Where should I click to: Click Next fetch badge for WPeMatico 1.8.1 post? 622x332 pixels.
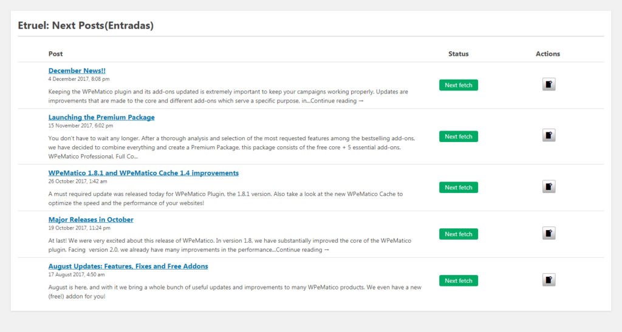[x=459, y=188]
